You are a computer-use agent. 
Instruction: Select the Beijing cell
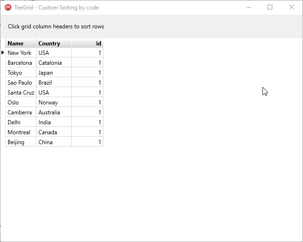click(x=21, y=142)
